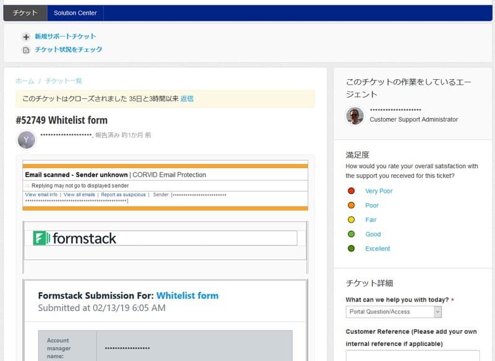
Task: Click the document icon for ticket status
Action: coord(26,50)
